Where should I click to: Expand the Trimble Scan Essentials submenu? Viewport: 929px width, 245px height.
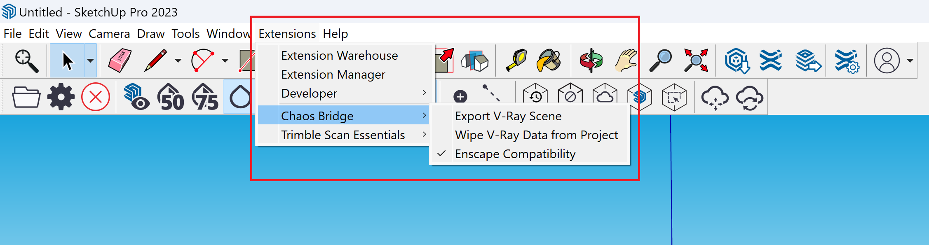point(344,135)
